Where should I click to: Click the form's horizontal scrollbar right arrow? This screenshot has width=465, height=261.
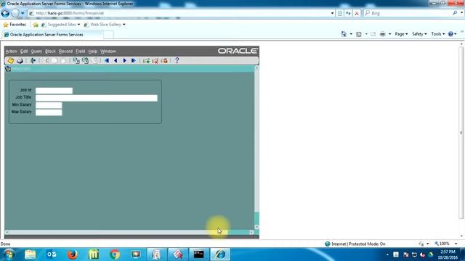tap(251, 232)
